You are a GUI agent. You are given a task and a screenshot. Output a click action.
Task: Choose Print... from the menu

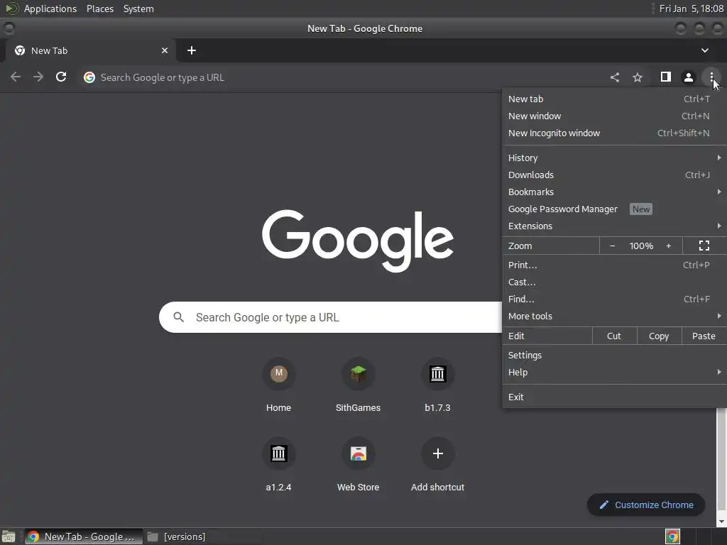click(x=614, y=265)
